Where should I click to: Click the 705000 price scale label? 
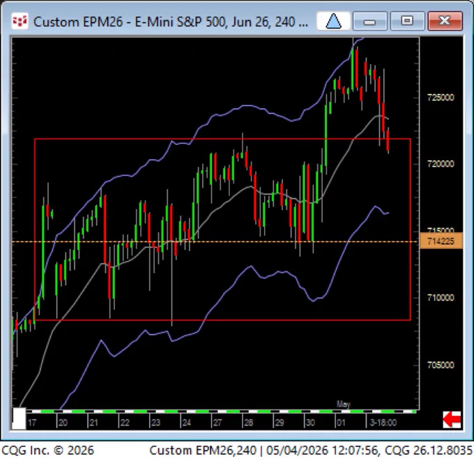pos(441,365)
